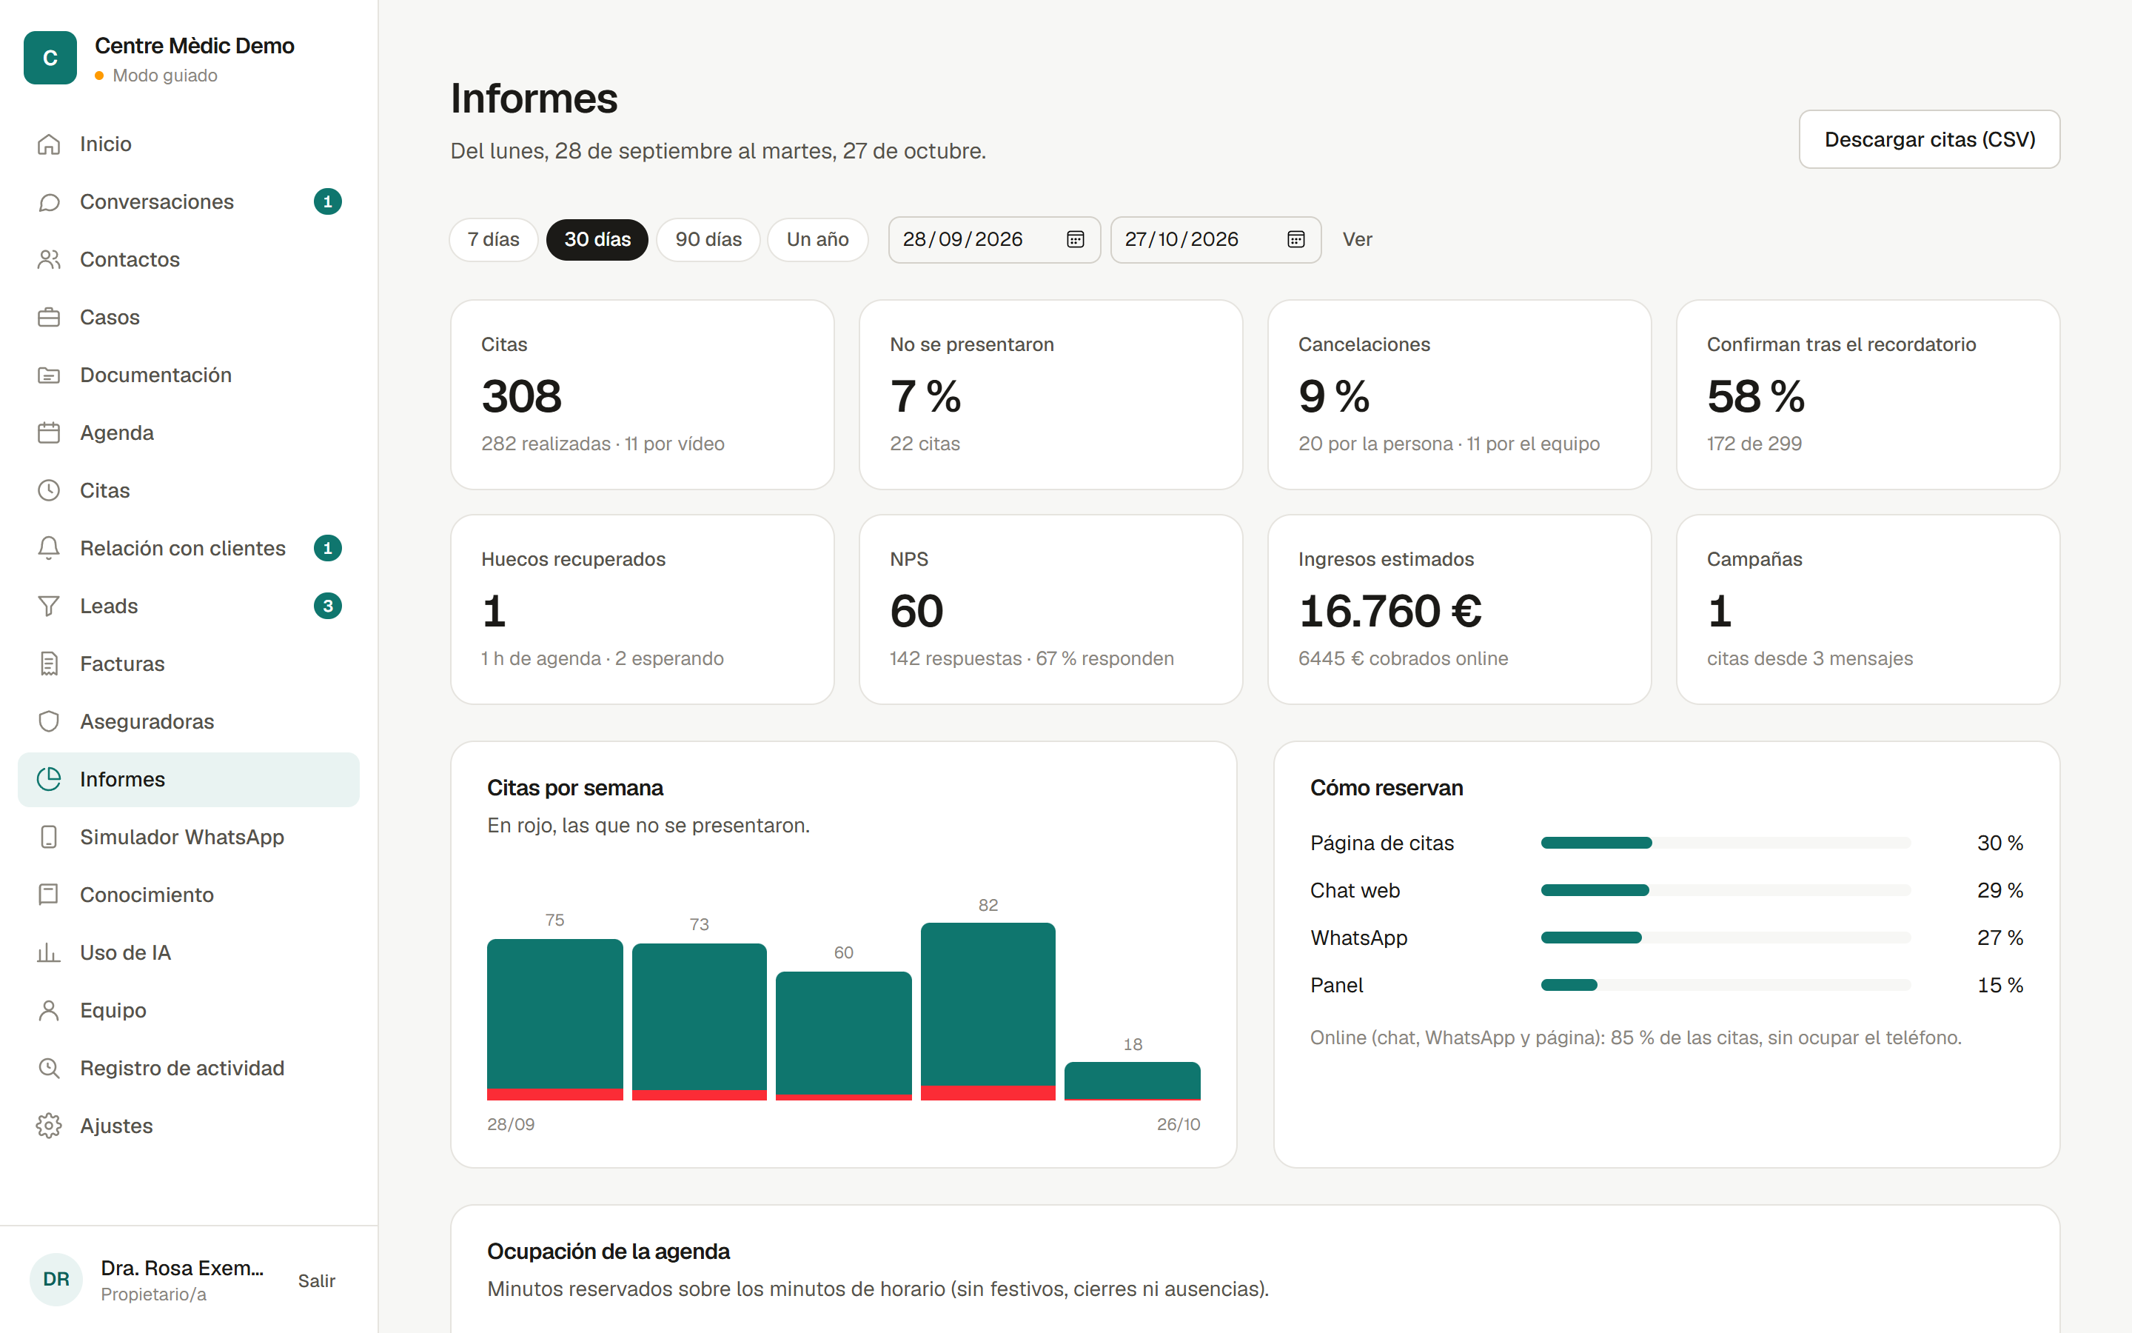Click the weekly bar labeled 82
This screenshot has width=2132, height=1333.
tap(988, 1011)
